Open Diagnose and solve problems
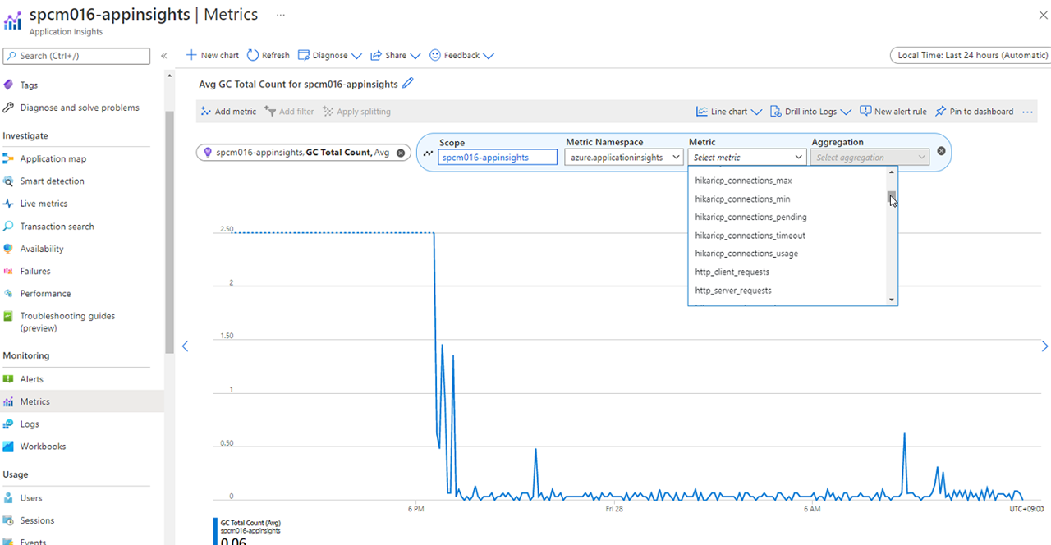This screenshot has height=545, width=1051. [71, 108]
